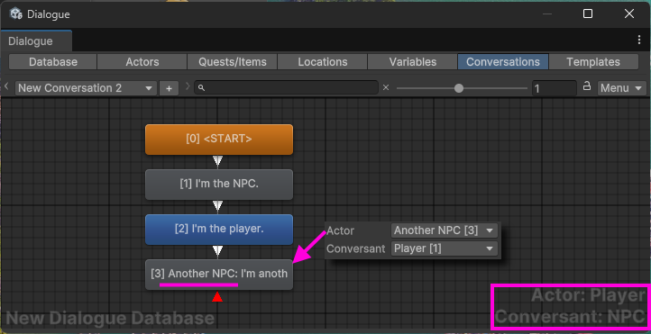
Task: Open the Actor dropdown
Action: [445, 230]
